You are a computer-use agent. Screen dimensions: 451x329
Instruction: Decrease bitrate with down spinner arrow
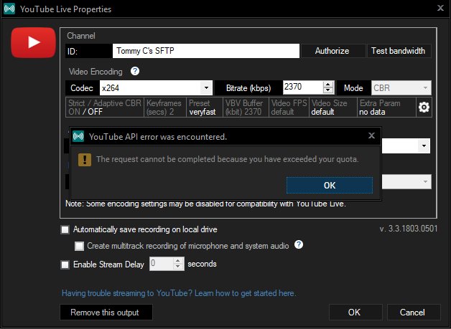[328, 91]
